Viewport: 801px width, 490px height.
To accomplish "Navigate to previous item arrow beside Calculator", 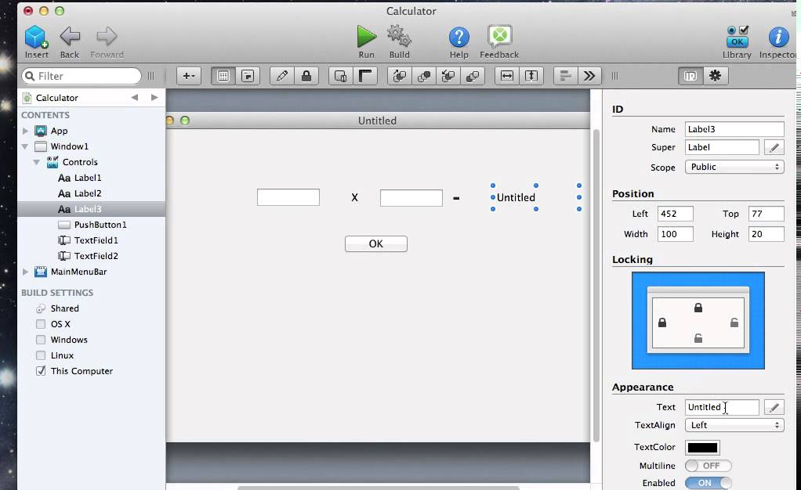I will [134, 98].
